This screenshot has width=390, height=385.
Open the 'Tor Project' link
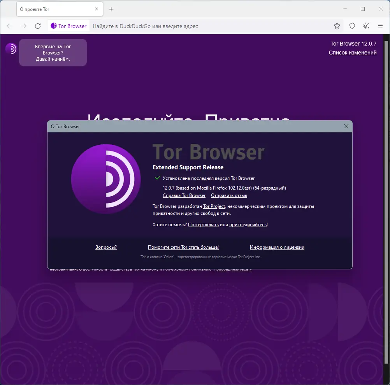click(x=214, y=206)
